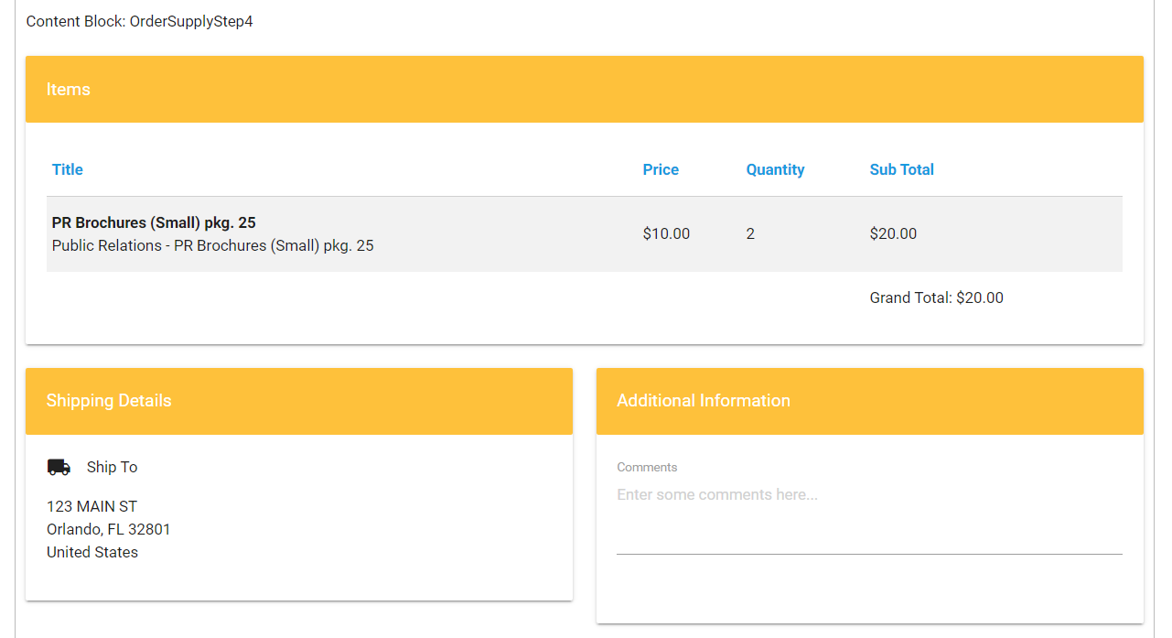
Task: Click the $20.00 sub total cell
Action: pyautogui.click(x=893, y=233)
